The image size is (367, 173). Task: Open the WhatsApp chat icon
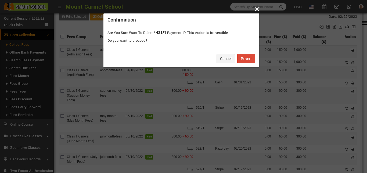point(349,7)
